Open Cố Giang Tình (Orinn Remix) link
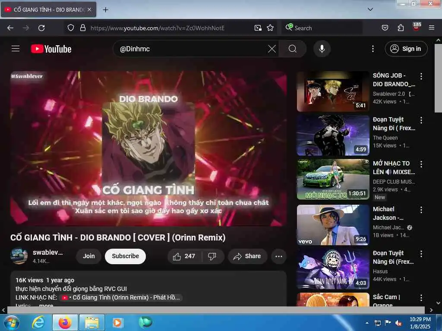Viewport: 442px width, 331px height. click(121, 297)
